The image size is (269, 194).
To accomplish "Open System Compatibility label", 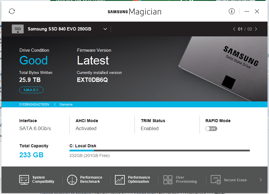I will click(43, 180).
